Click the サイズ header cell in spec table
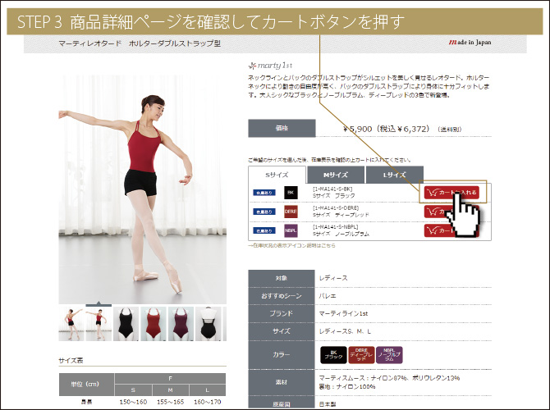 click(x=282, y=331)
